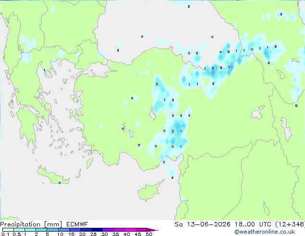Click the '20' legend scale label
The image size is (305, 236).
tap(82, 234)
